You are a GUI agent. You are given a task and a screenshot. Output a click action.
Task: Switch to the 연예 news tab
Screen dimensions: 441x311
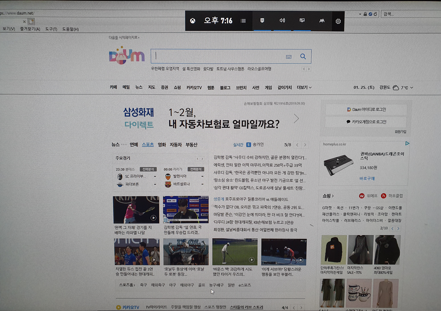pyautogui.click(x=134, y=145)
